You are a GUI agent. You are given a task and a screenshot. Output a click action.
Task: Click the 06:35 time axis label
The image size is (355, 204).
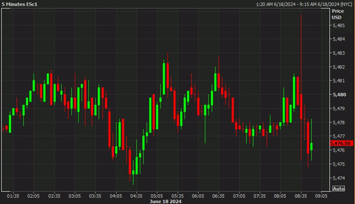(219, 196)
